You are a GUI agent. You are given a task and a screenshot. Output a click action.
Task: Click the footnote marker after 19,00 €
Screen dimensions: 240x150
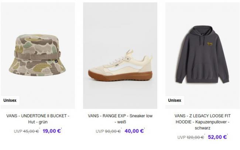pos(61,129)
